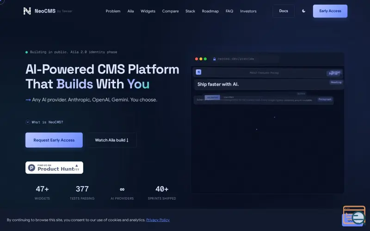
Task: Open the floating chat widget icon
Action: click(x=354, y=216)
